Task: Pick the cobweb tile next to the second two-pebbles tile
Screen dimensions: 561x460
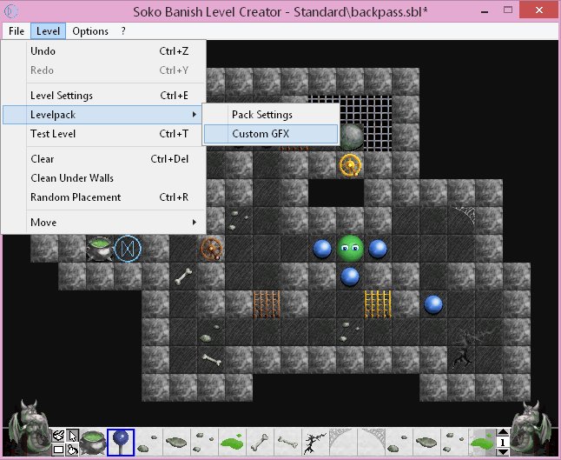Action: pyautogui.click(x=372, y=443)
